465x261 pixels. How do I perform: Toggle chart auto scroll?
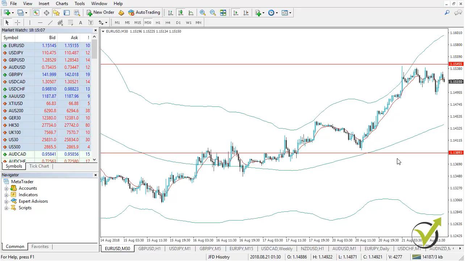pos(236,13)
